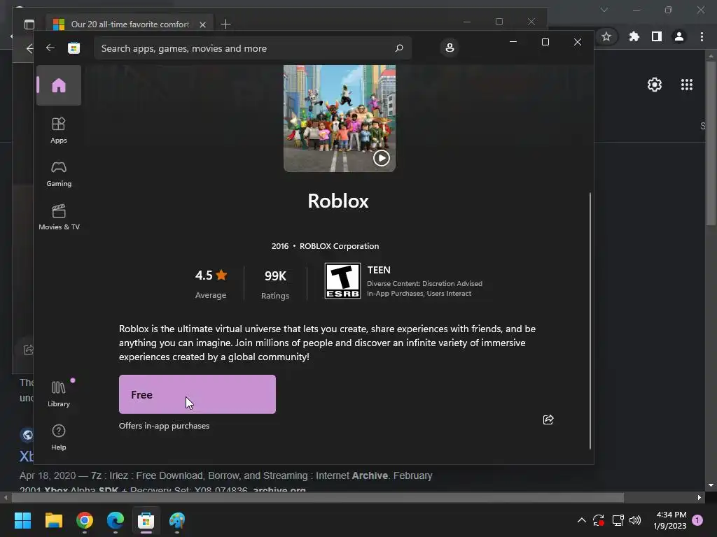Open Help in the Store sidebar
This screenshot has width=717, height=537.
59,437
